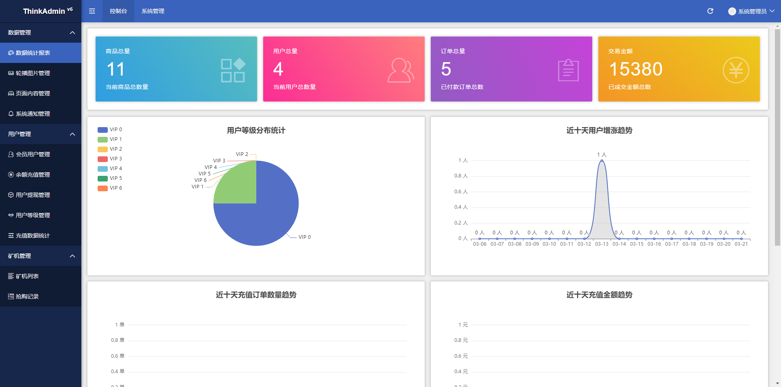Click the 当前用户总数量 caption
The image size is (781, 387).
(295, 87)
